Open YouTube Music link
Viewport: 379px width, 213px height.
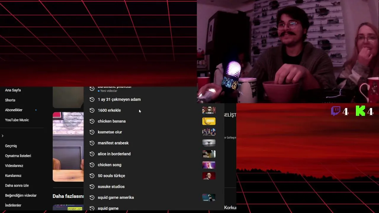coord(17,120)
